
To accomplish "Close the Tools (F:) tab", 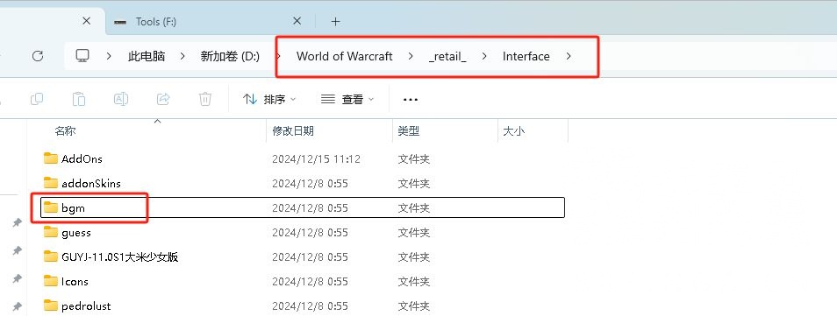I will [297, 21].
